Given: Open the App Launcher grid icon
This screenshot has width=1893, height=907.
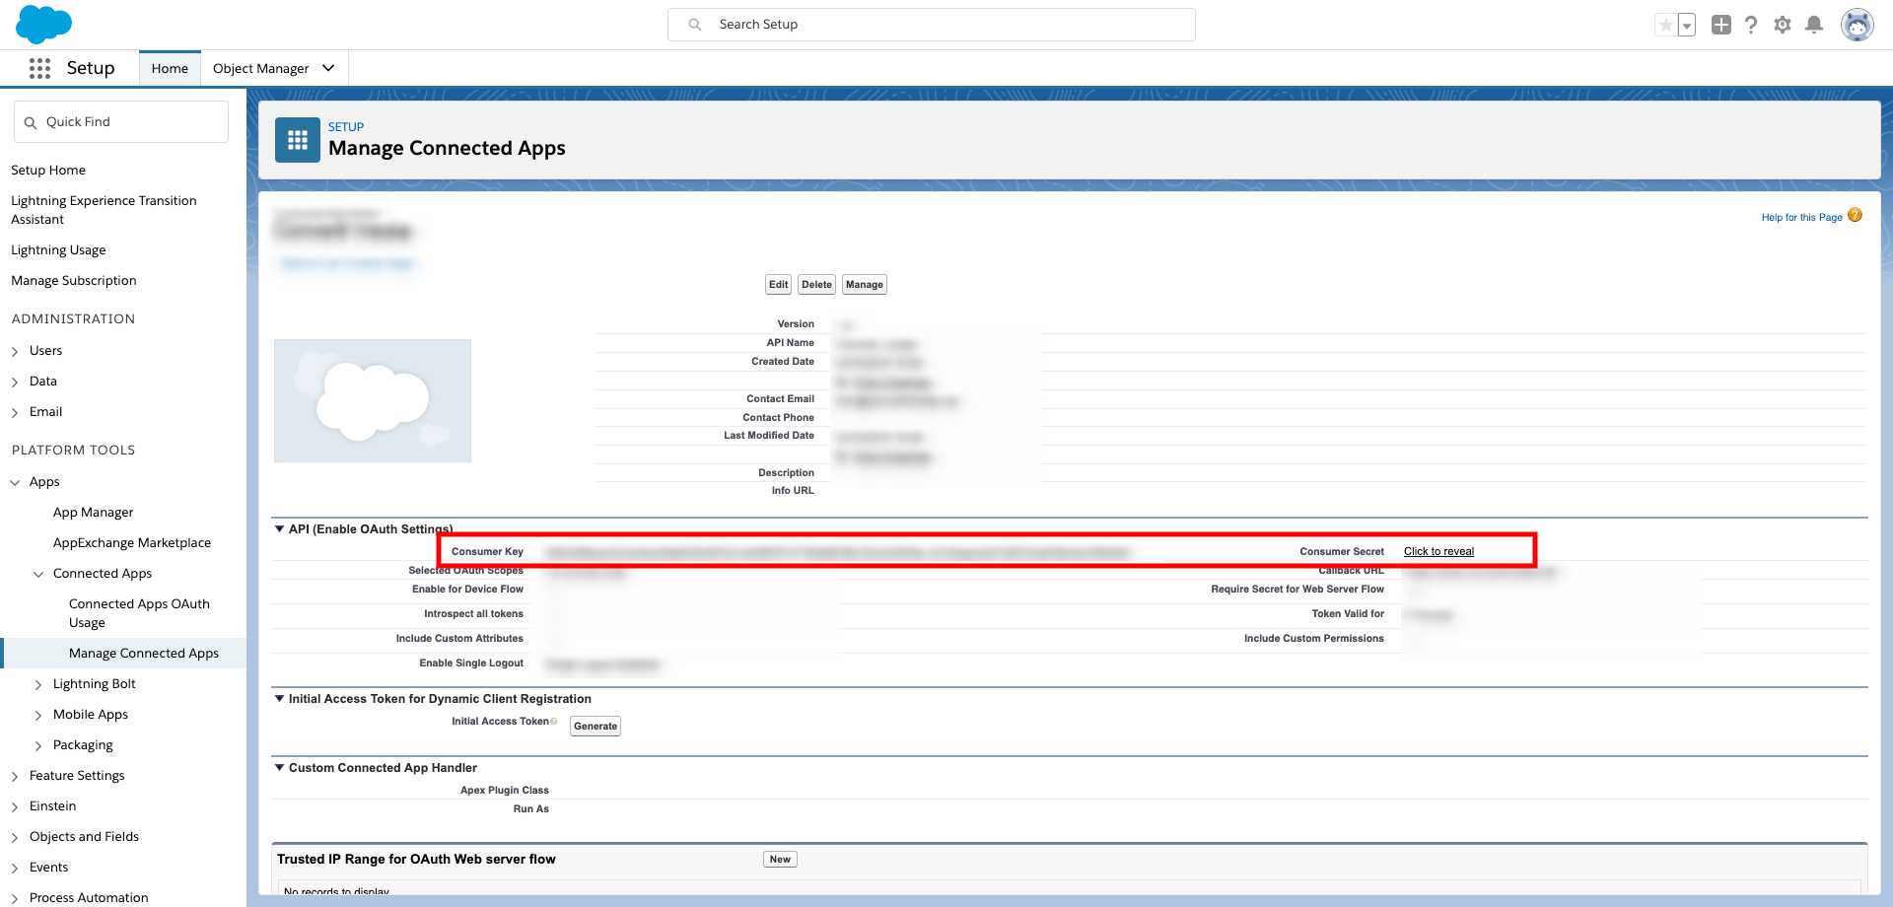Looking at the screenshot, I should click(39, 68).
